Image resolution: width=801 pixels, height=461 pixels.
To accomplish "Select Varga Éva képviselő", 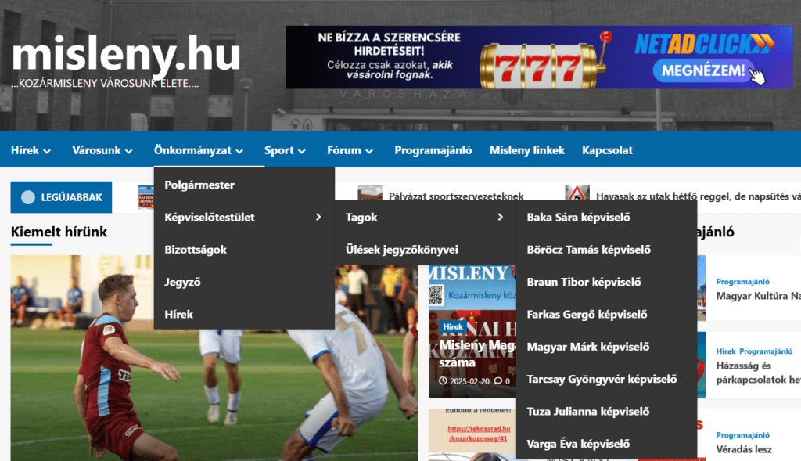I will [607, 444].
